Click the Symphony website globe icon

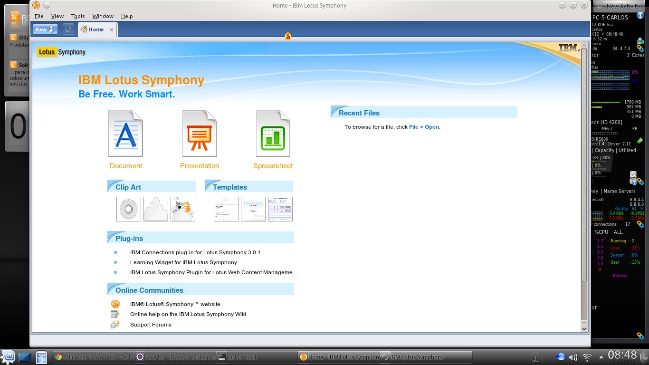point(115,304)
